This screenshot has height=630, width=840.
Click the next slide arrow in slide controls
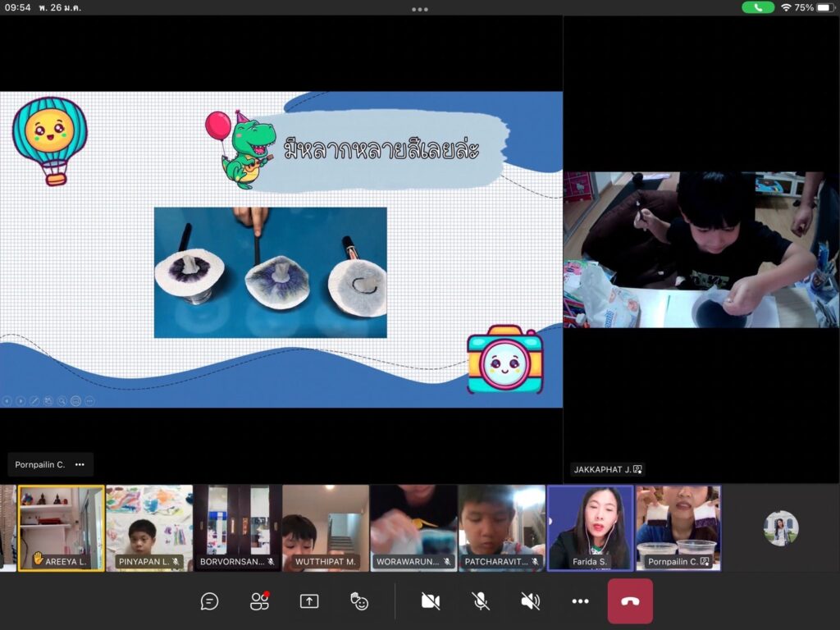[x=21, y=401]
